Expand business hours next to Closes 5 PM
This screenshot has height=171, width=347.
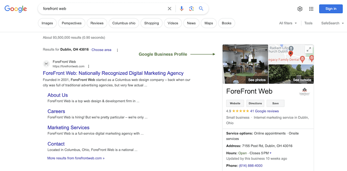(270, 153)
